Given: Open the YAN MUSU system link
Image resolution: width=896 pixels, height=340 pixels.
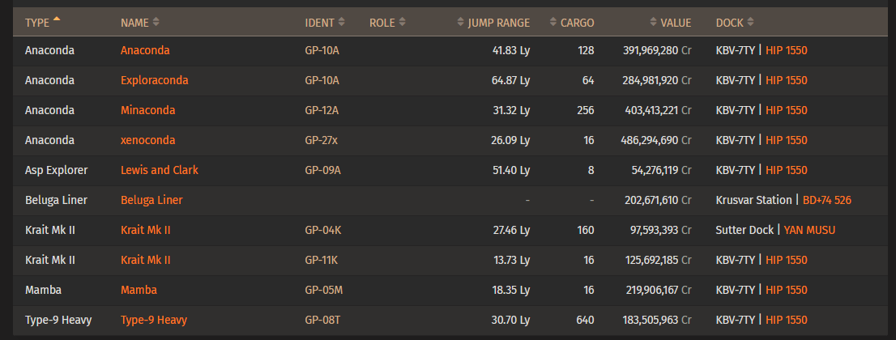Looking at the screenshot, I should [x=809, y=230].
